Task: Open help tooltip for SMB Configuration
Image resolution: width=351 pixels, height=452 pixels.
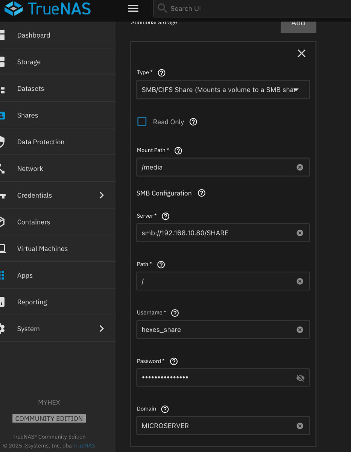Action: pos(202,193)
